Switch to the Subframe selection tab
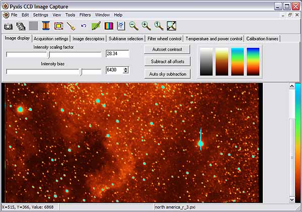Screen dimensions: 302x212 126,39
